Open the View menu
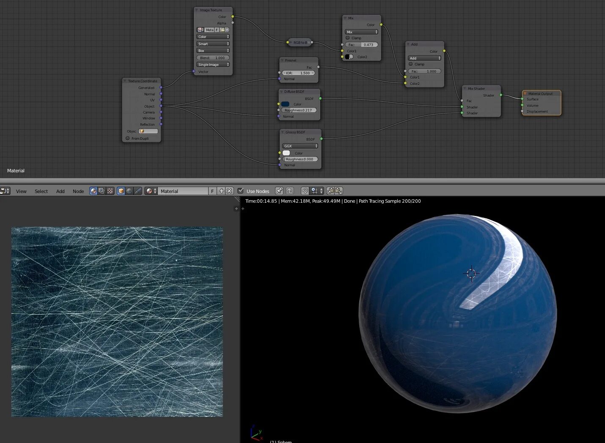Image resolution: width=605 pixels, height=443 pixels. click(21, 191)
